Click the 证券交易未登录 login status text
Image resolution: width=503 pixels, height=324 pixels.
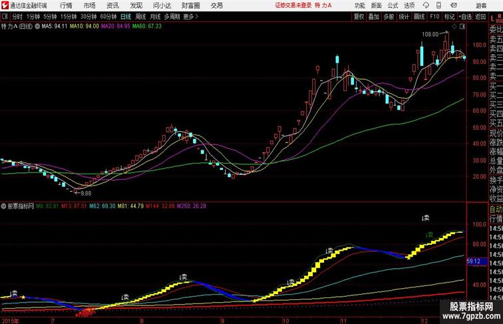(x=293, y=5)
